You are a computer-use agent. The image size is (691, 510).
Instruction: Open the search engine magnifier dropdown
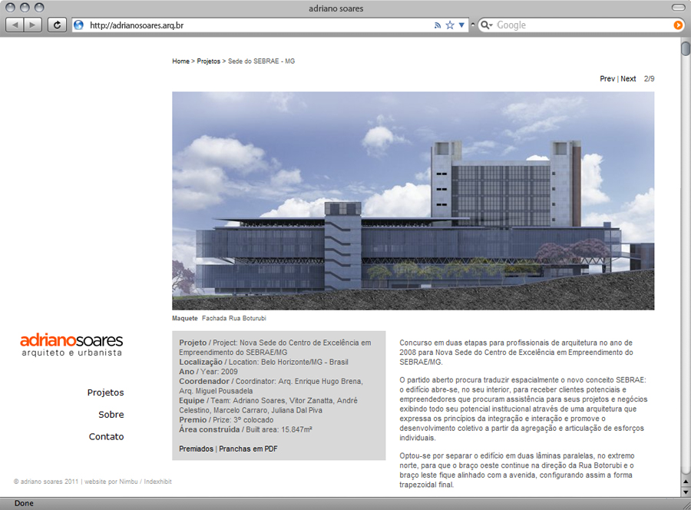[x=486, y=25]
